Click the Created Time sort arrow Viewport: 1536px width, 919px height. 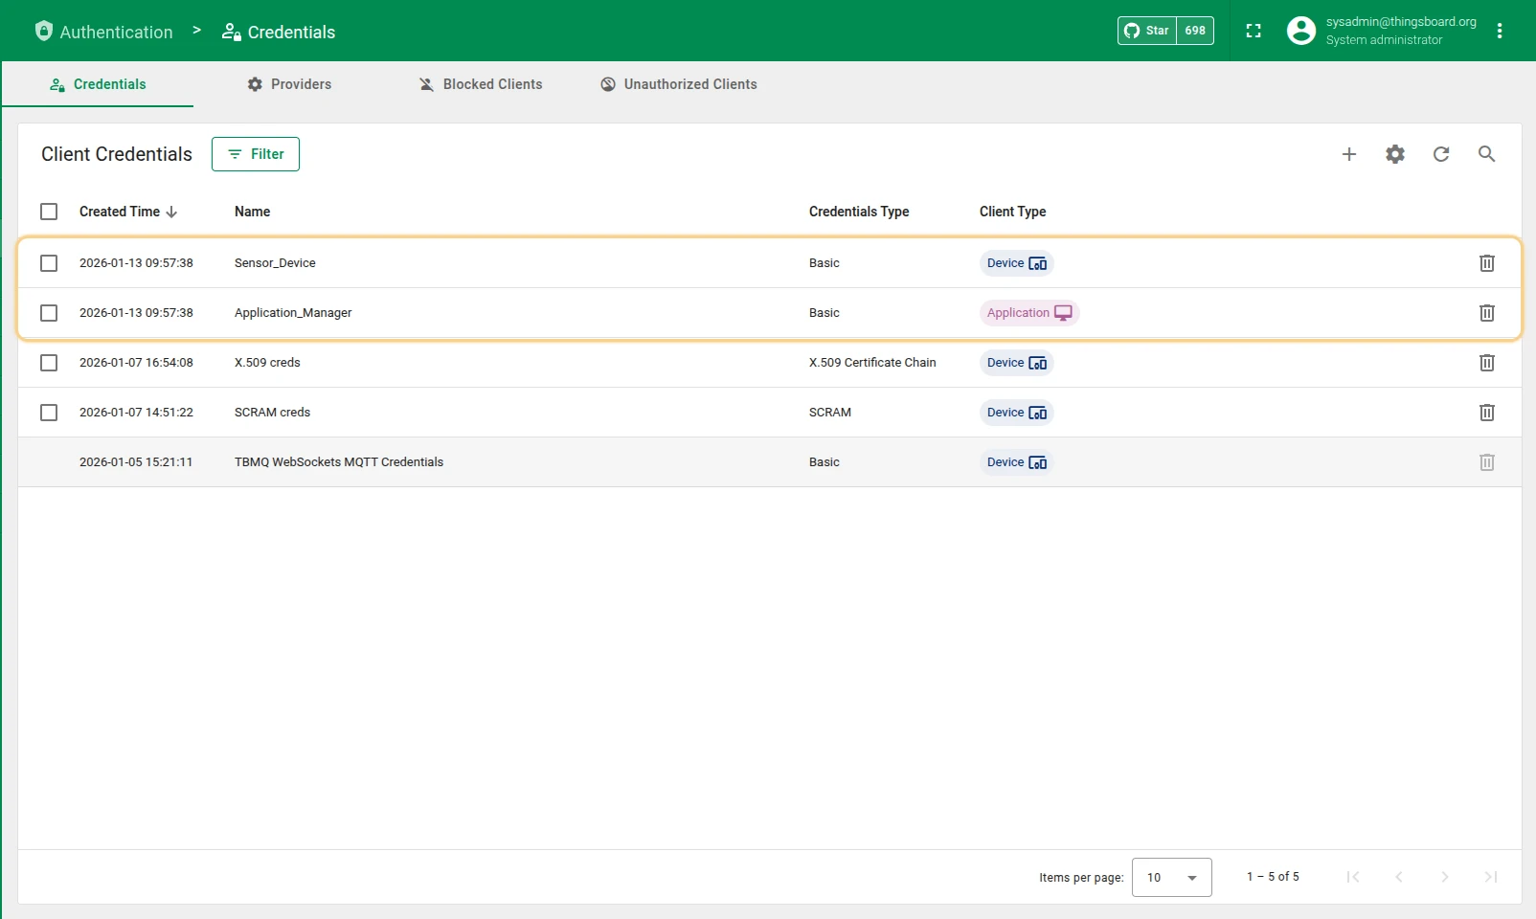(171, 212)
